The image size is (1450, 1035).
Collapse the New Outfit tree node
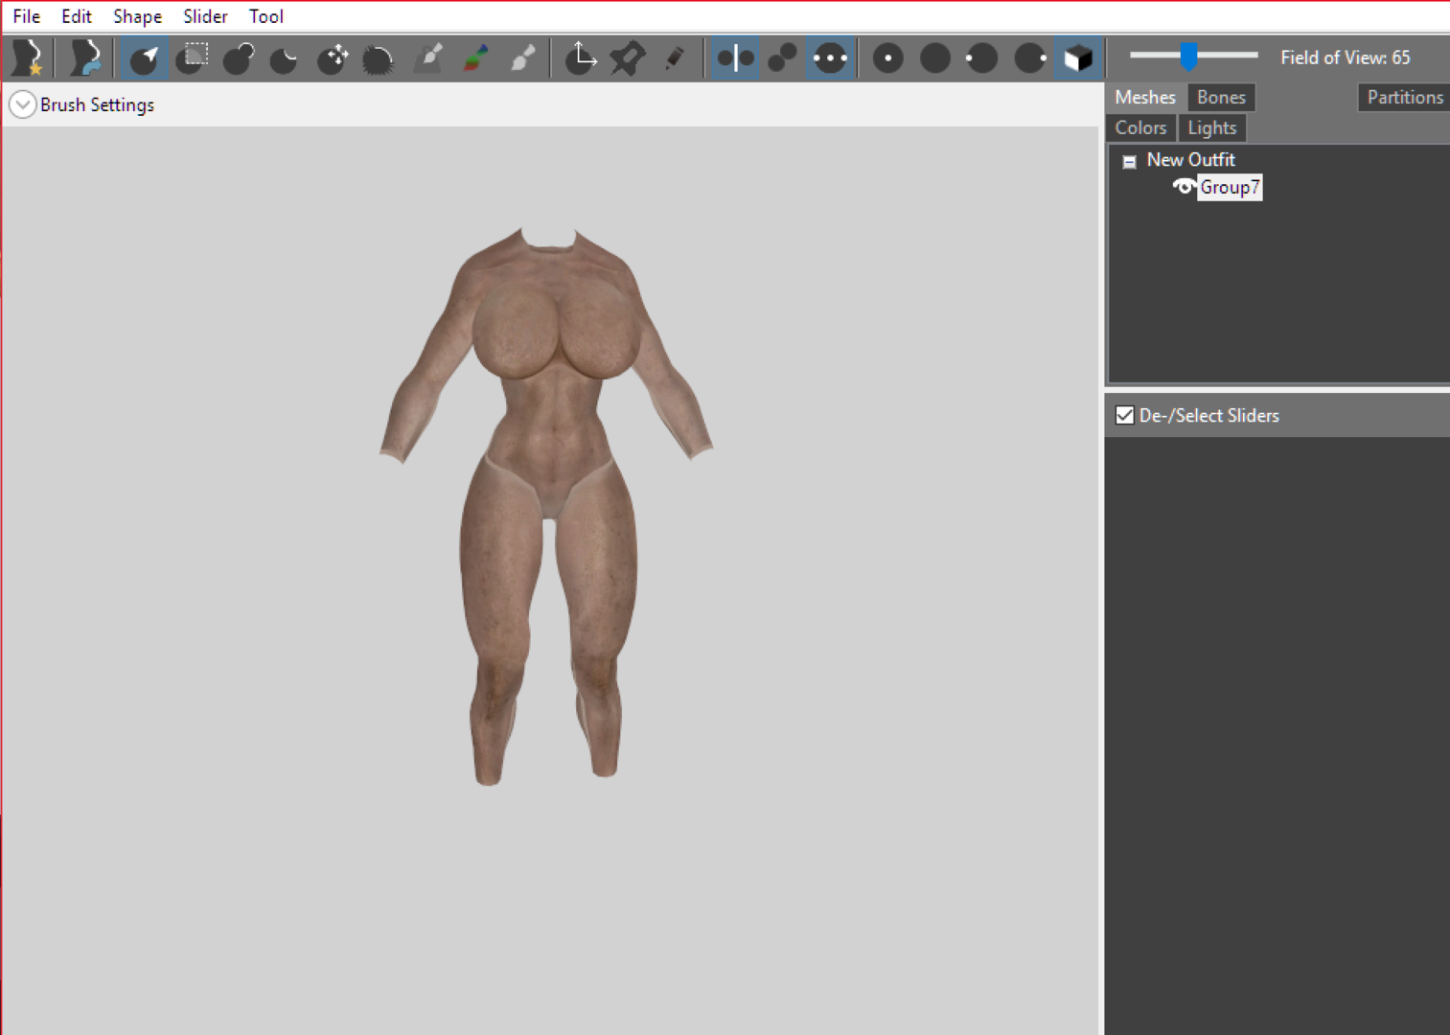(1129, 162)
